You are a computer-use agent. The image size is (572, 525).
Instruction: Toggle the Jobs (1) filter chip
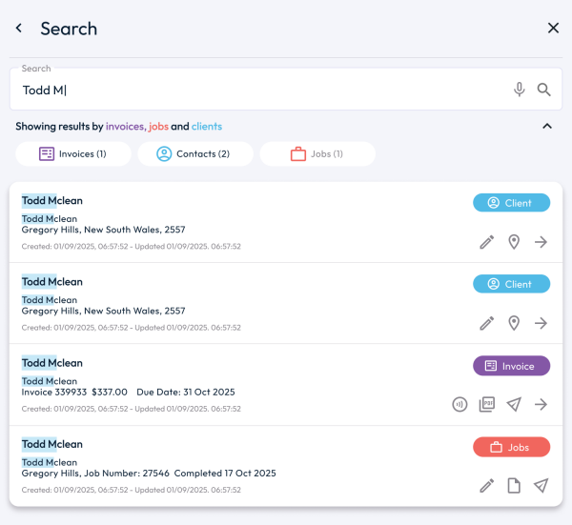point(317,153)
